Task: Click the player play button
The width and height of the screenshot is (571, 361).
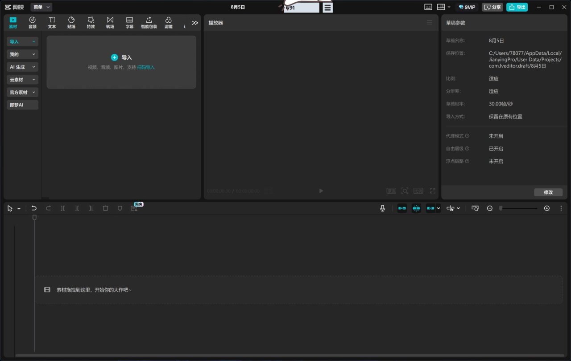Action: [321, 191]
